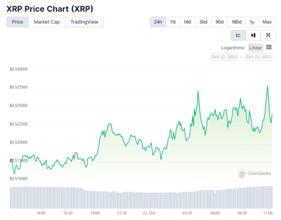Click the $0.515000 axis label
The width and height of the screenshot is (281, 220).
coord(18,179)
